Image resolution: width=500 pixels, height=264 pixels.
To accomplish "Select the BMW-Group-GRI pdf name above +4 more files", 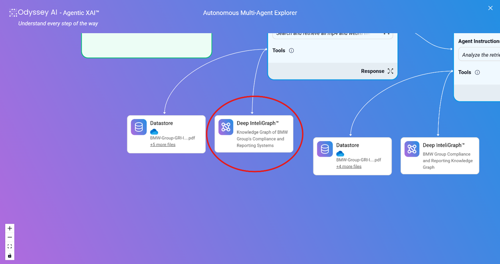I will (x=359, y=160).
